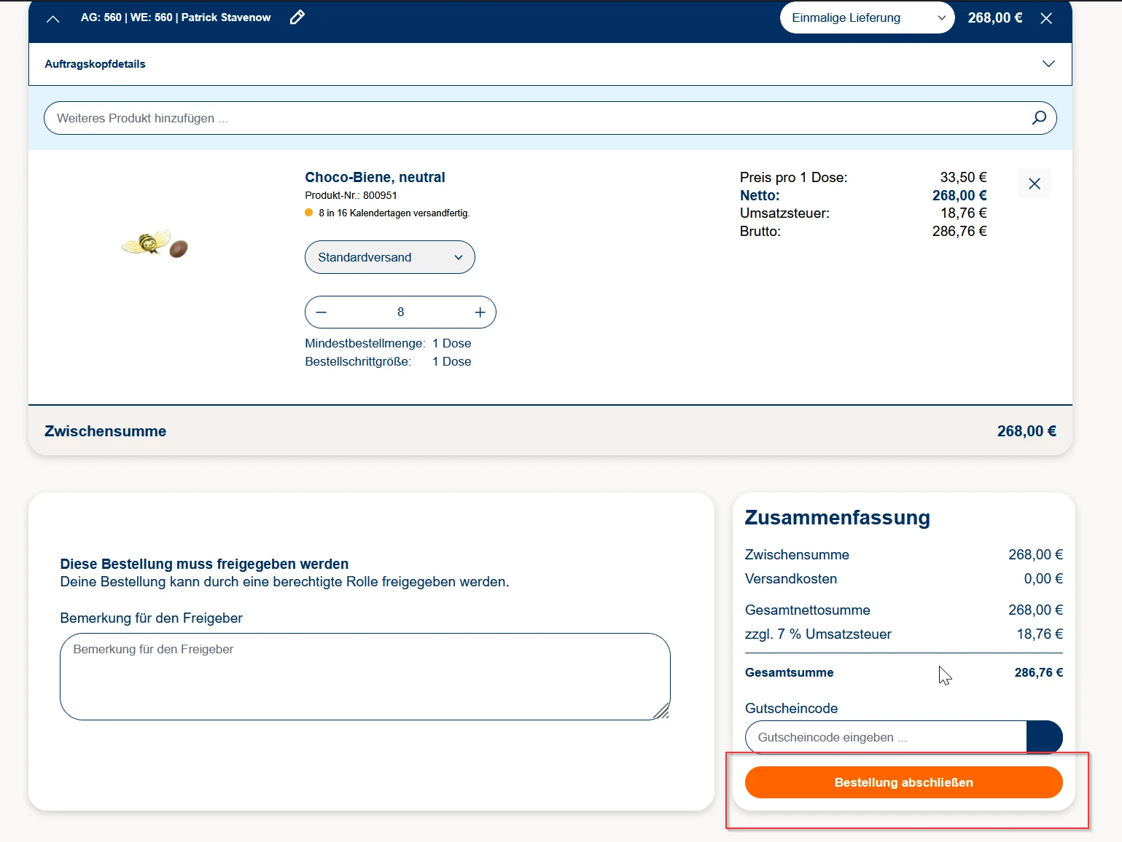Click the magnifier search icon
1122x842 pixels.
click(1039, 118)
